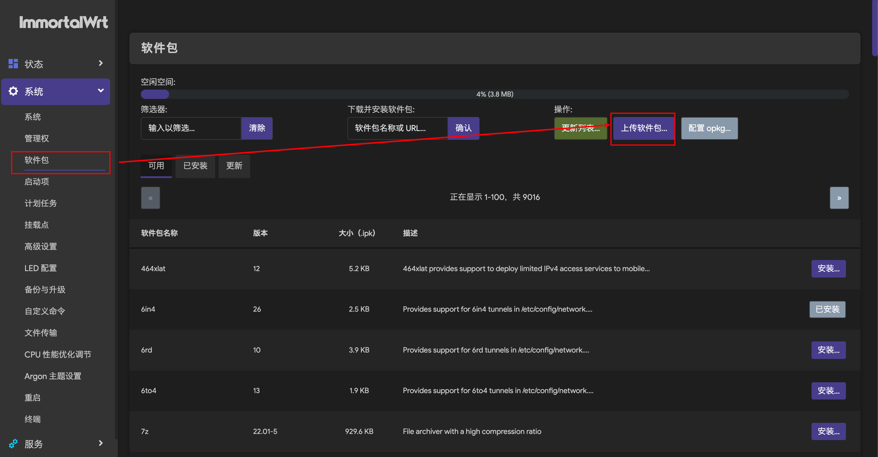Screen dimensions: 878x457
Task: Click the ImmortalWrt logo
Action: click(63, 22)
